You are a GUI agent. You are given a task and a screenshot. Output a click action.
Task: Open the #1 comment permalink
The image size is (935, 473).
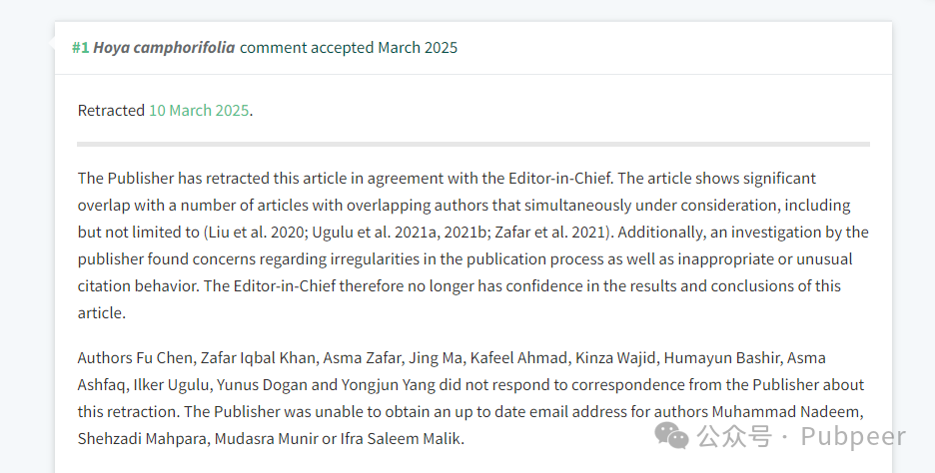81,48
